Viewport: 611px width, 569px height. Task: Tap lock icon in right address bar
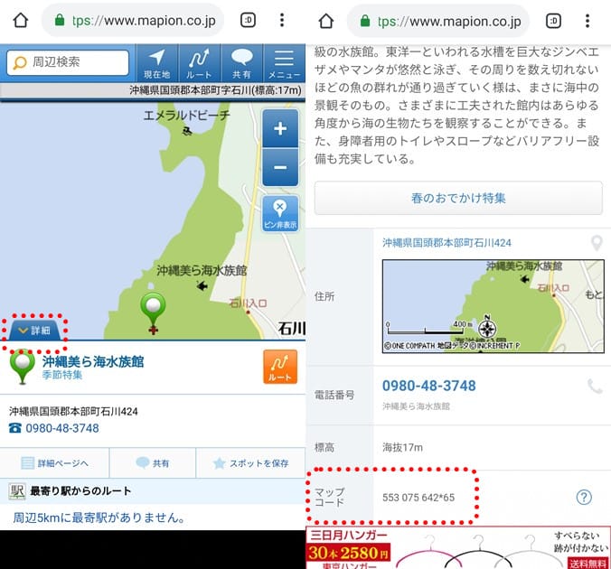tap(365, 20)
